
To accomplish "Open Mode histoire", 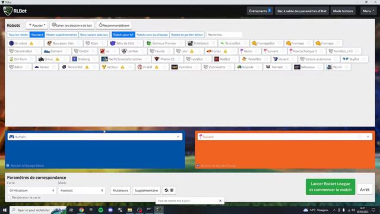I will click(x=343, y=11).
